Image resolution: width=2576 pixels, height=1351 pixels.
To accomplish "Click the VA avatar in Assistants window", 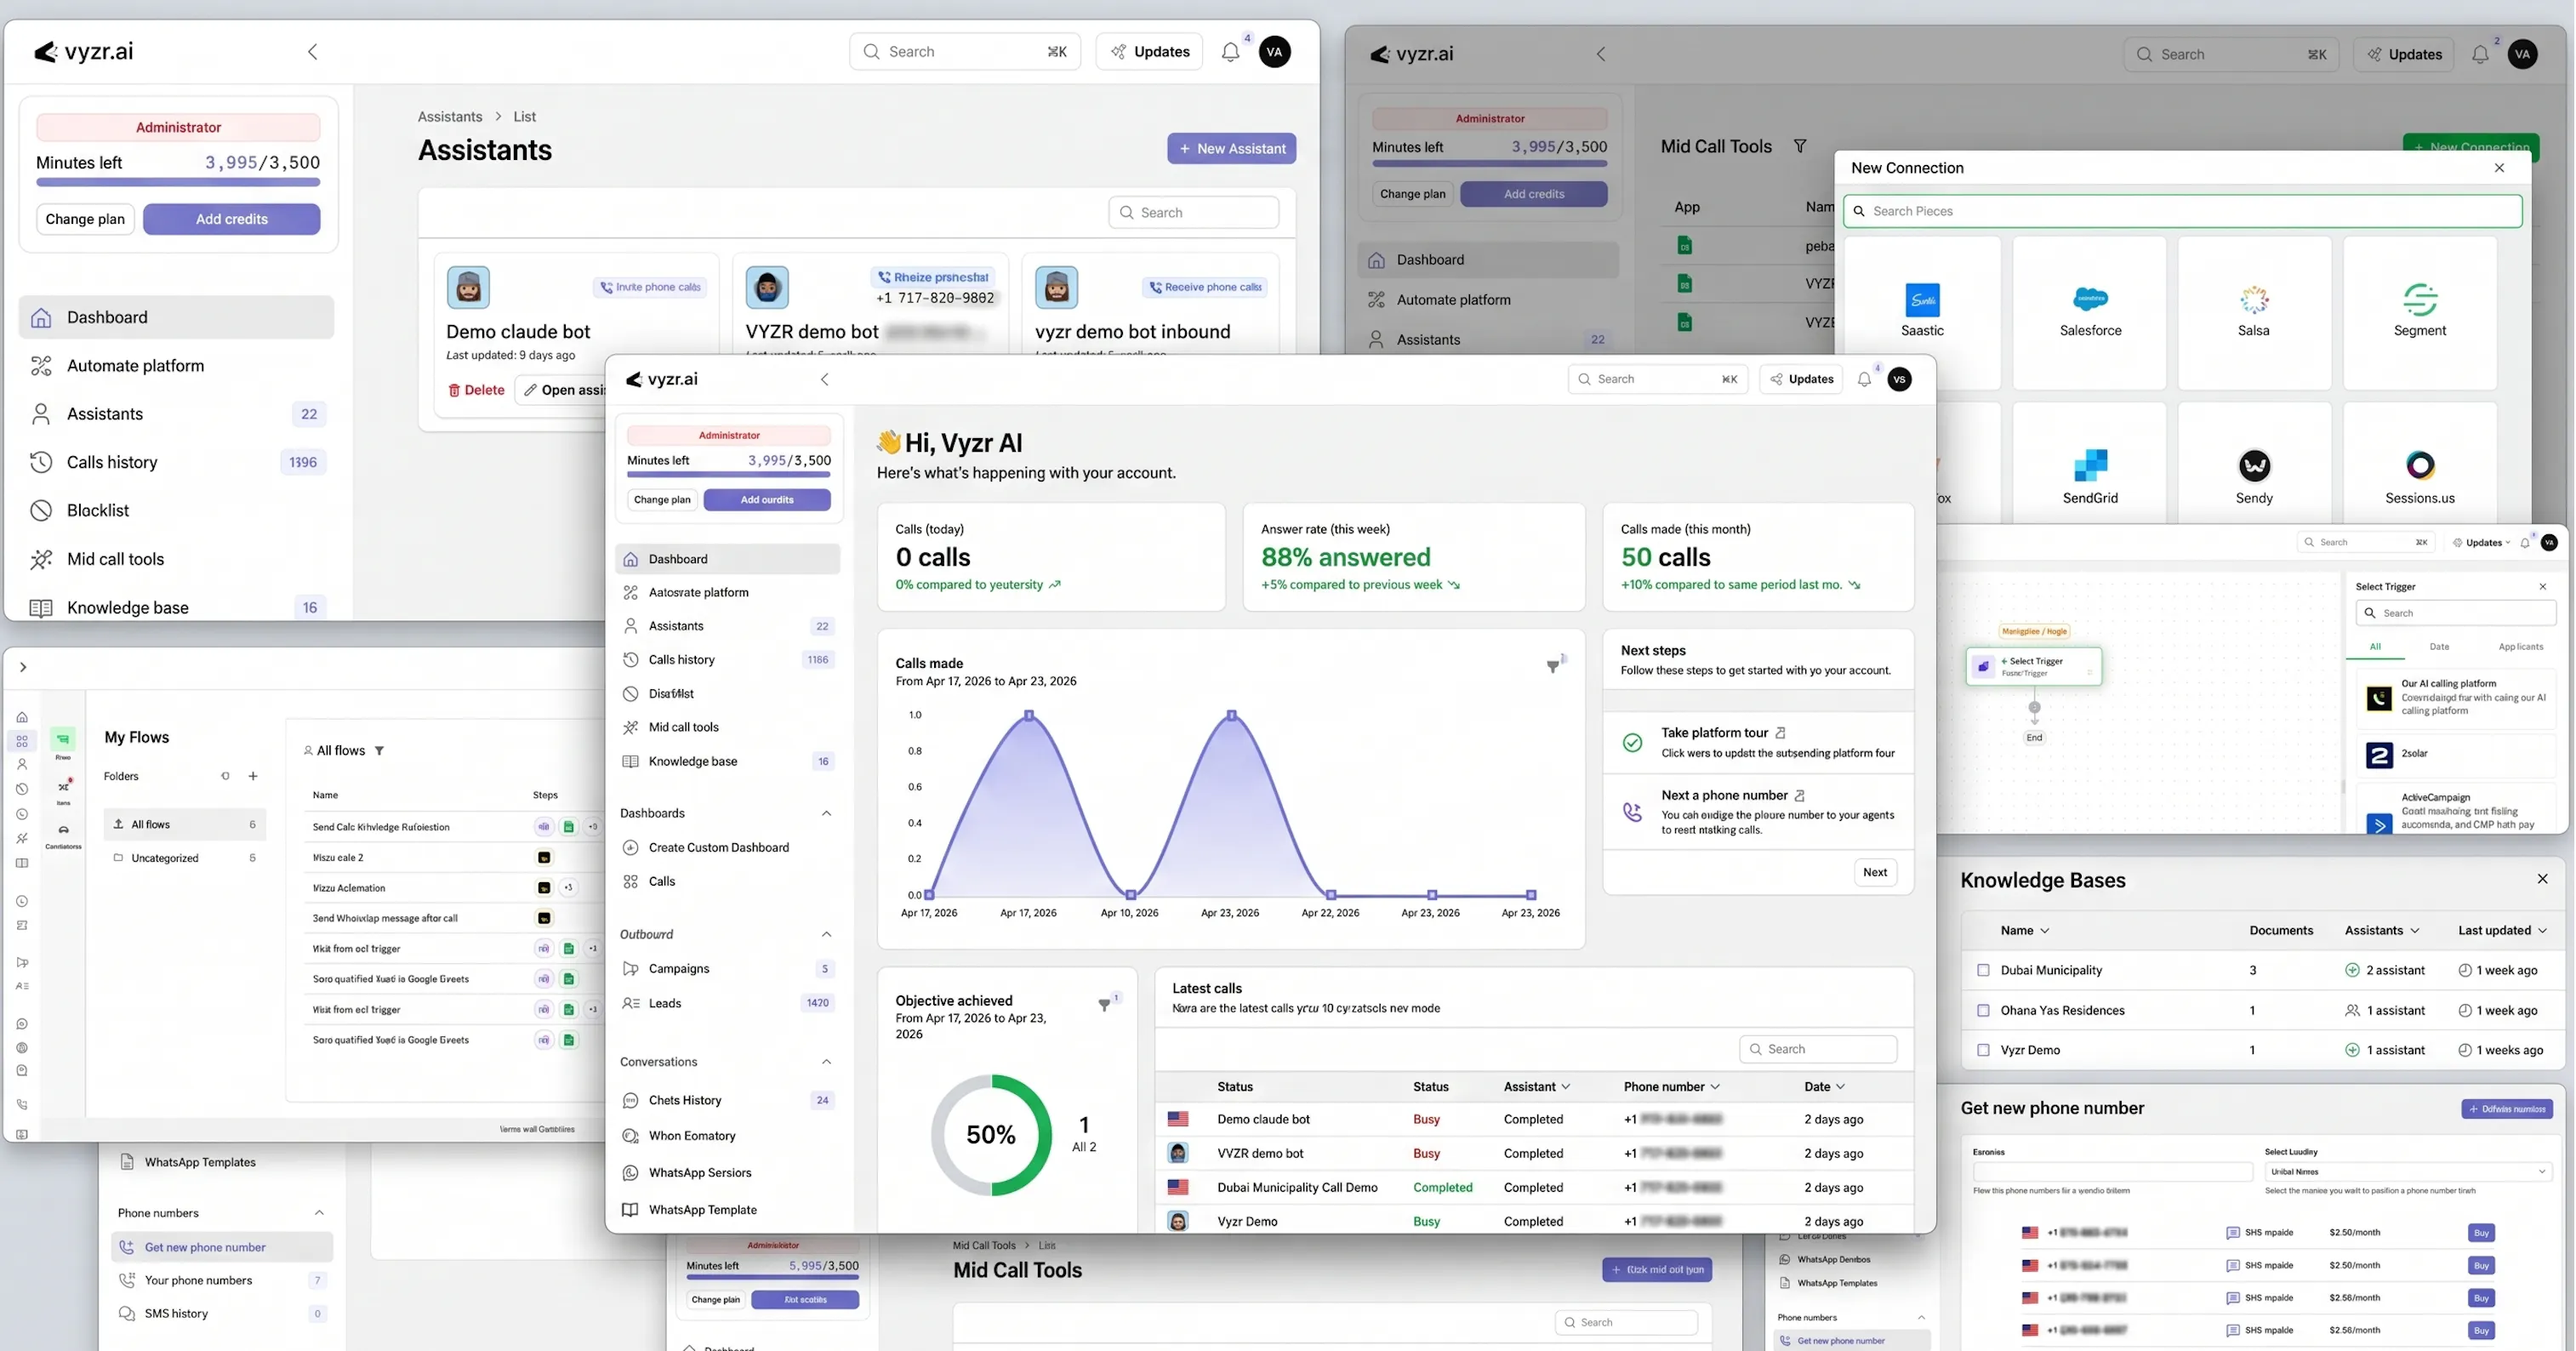I will pyautogui.click(x=1275, y=52).
